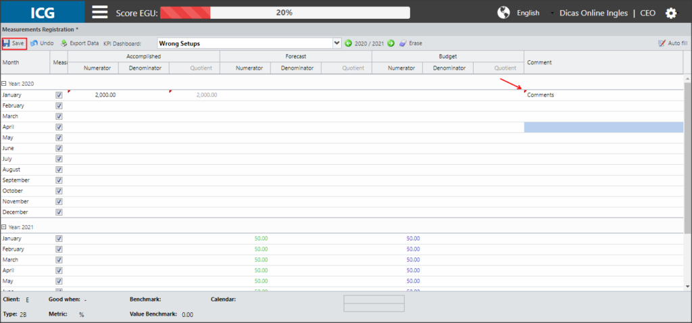The image size is (692, 323).
Task: Click the Score EGU progress bar
Action: click(x=285, y=13)
